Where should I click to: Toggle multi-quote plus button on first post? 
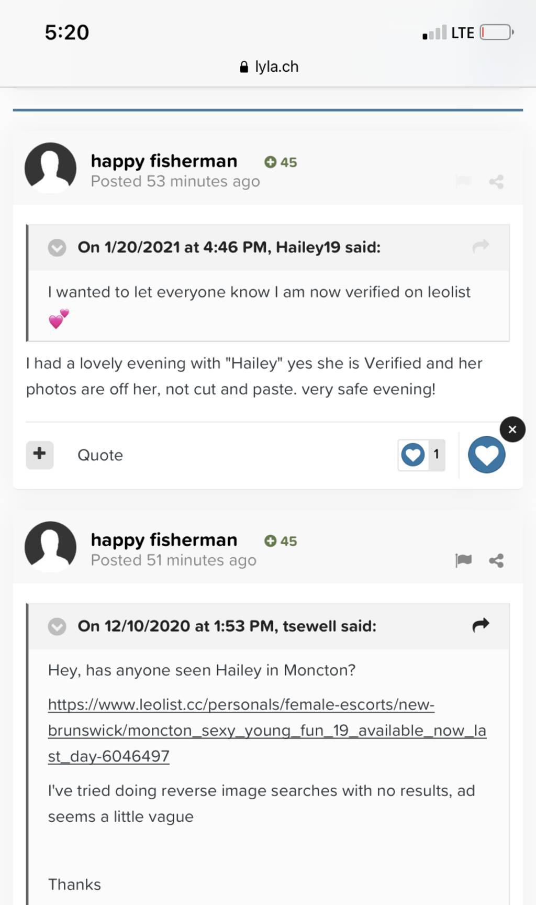[x=40, y=454]
